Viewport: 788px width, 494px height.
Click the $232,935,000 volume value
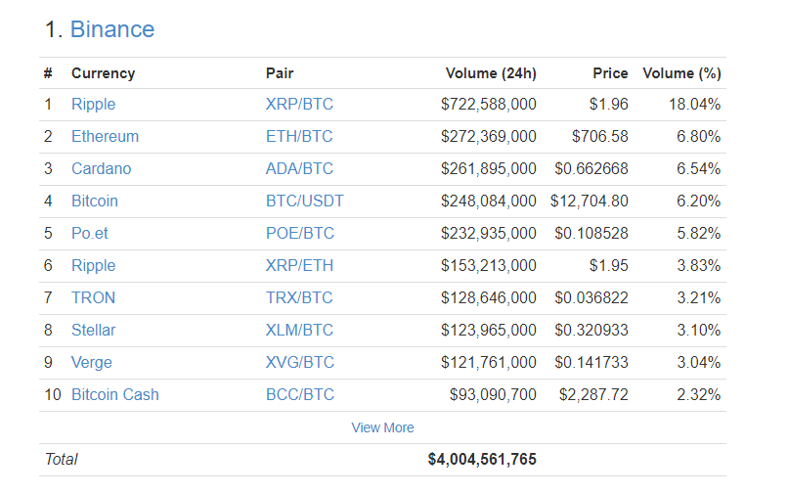489,233
